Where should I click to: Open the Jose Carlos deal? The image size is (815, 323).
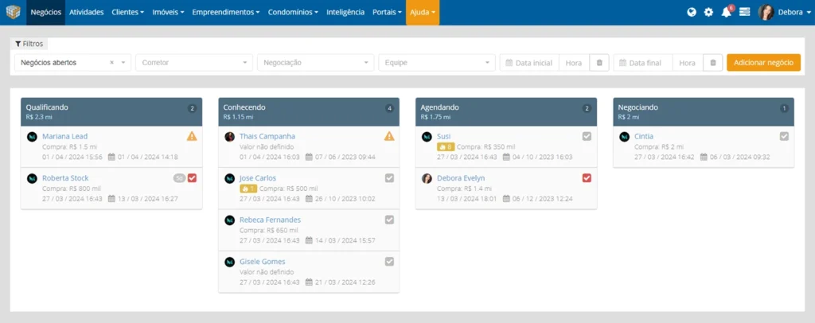(258, 178)
